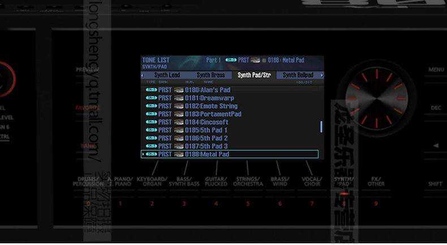Select KEYBOARD/ORGAN category button 2
Screen dimensions: 447x245
click(152, 191)
